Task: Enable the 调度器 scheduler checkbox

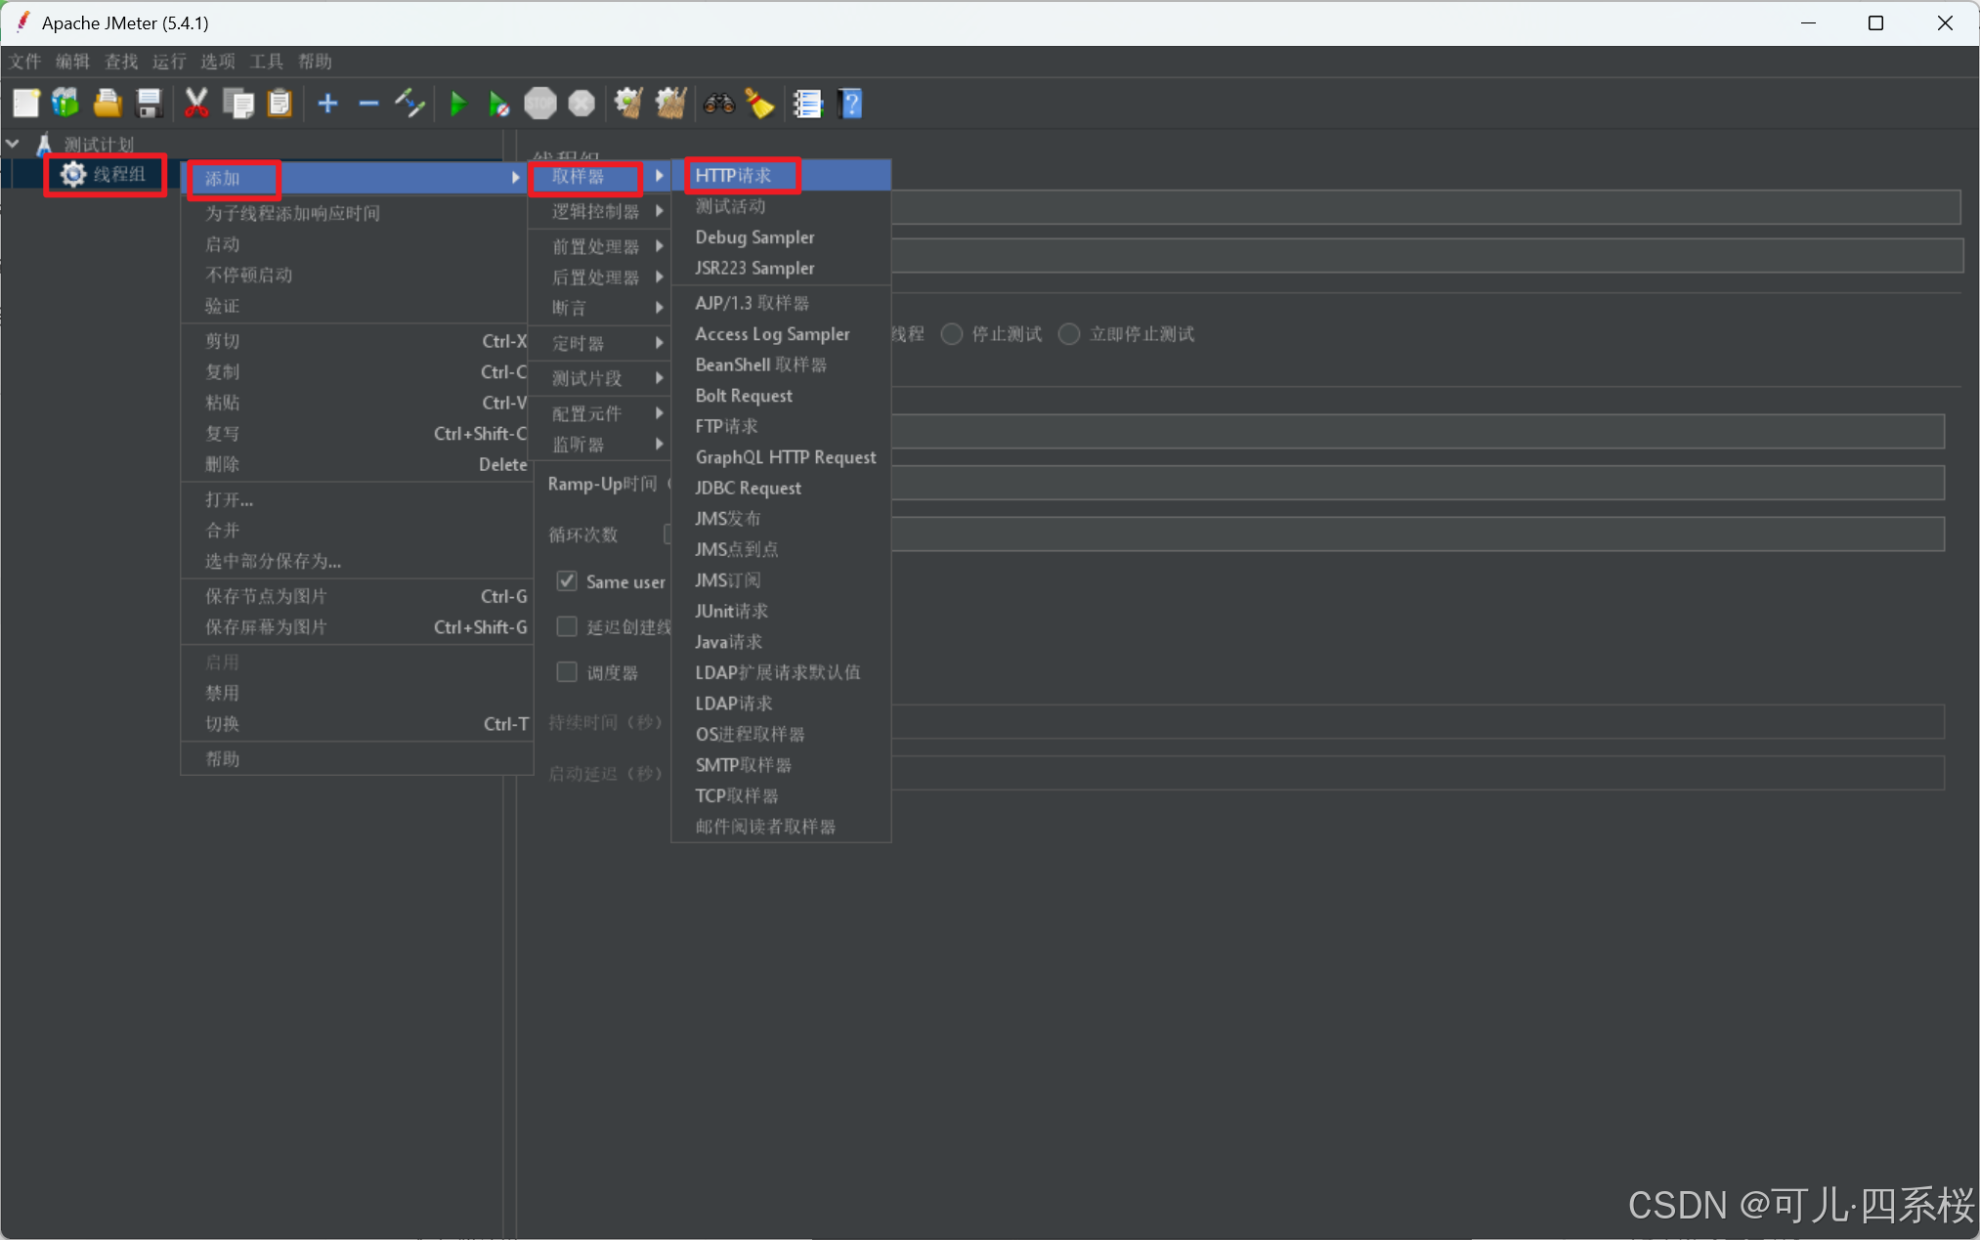Action: coord(567,672)
